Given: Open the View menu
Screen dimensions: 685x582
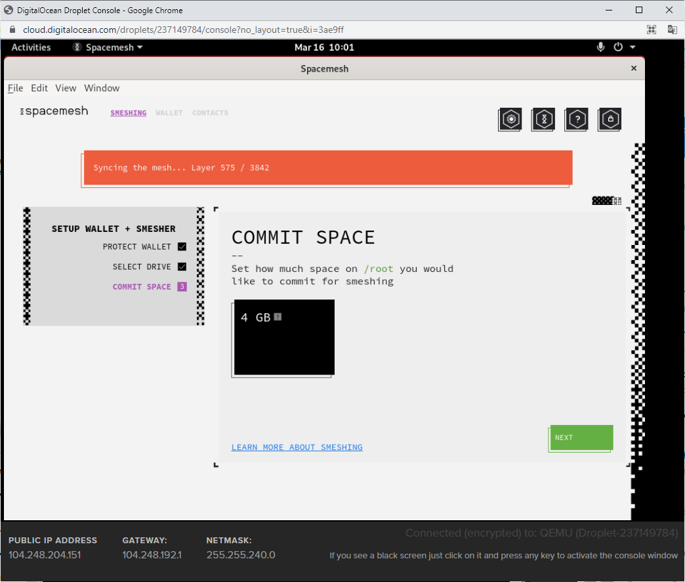Looking at the screenshot, I should pos(66,88).
